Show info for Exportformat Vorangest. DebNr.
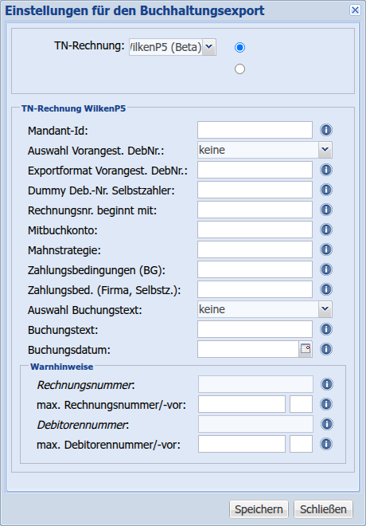366x526 pixels. [x=326, y=170]
